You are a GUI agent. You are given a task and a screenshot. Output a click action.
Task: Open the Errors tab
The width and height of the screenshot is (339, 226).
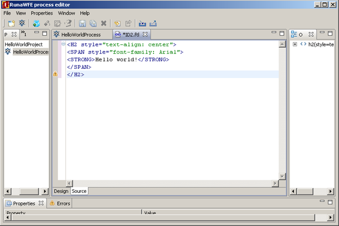pos(63,203)
